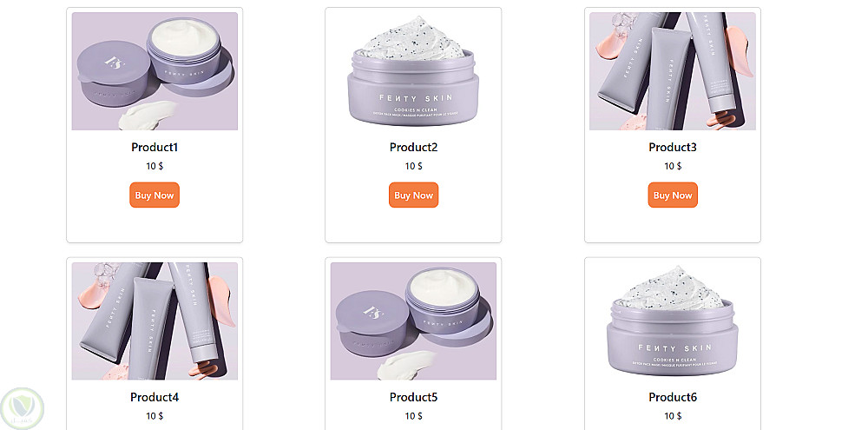
Task: Click the green leaf shield logo icon
Action: [23, 409]
